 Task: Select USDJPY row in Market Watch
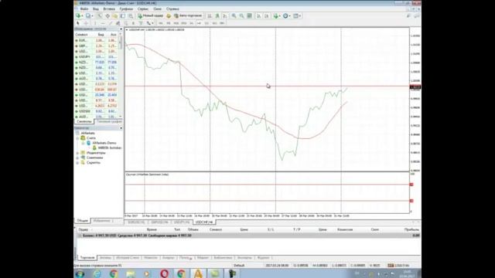97,56
